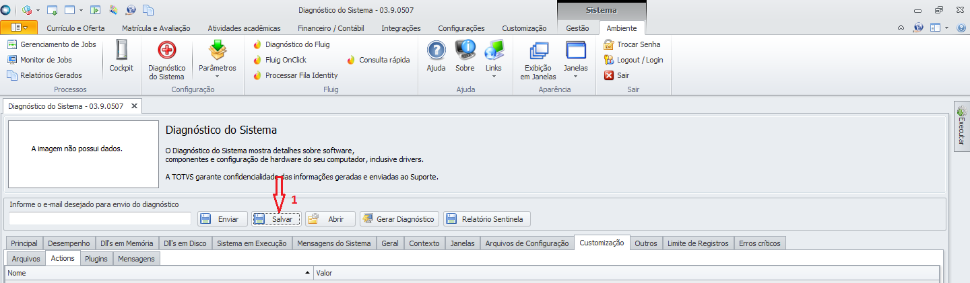Select the Erros críticos tab
Screen dimensions: 970x283
760,243
